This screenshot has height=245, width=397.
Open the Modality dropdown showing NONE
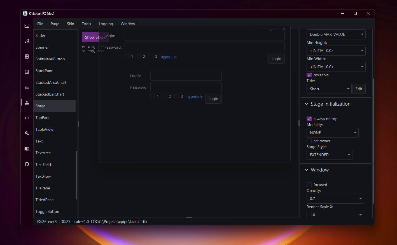[x=332, y=133]
